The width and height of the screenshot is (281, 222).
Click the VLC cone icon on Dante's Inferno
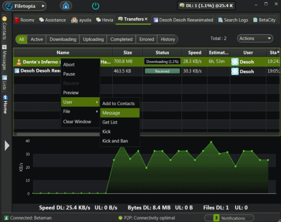click(18, 62)
